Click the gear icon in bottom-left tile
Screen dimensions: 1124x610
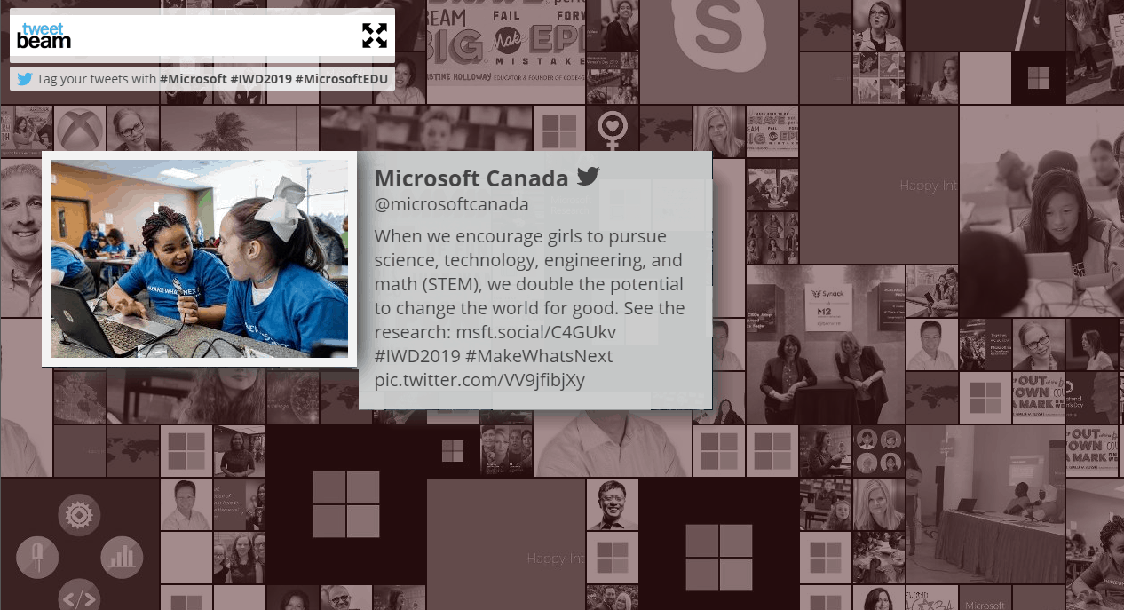[x=79, y=514]
